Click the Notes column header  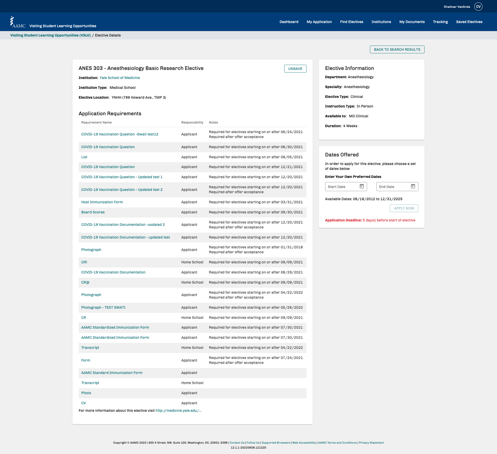213,122
